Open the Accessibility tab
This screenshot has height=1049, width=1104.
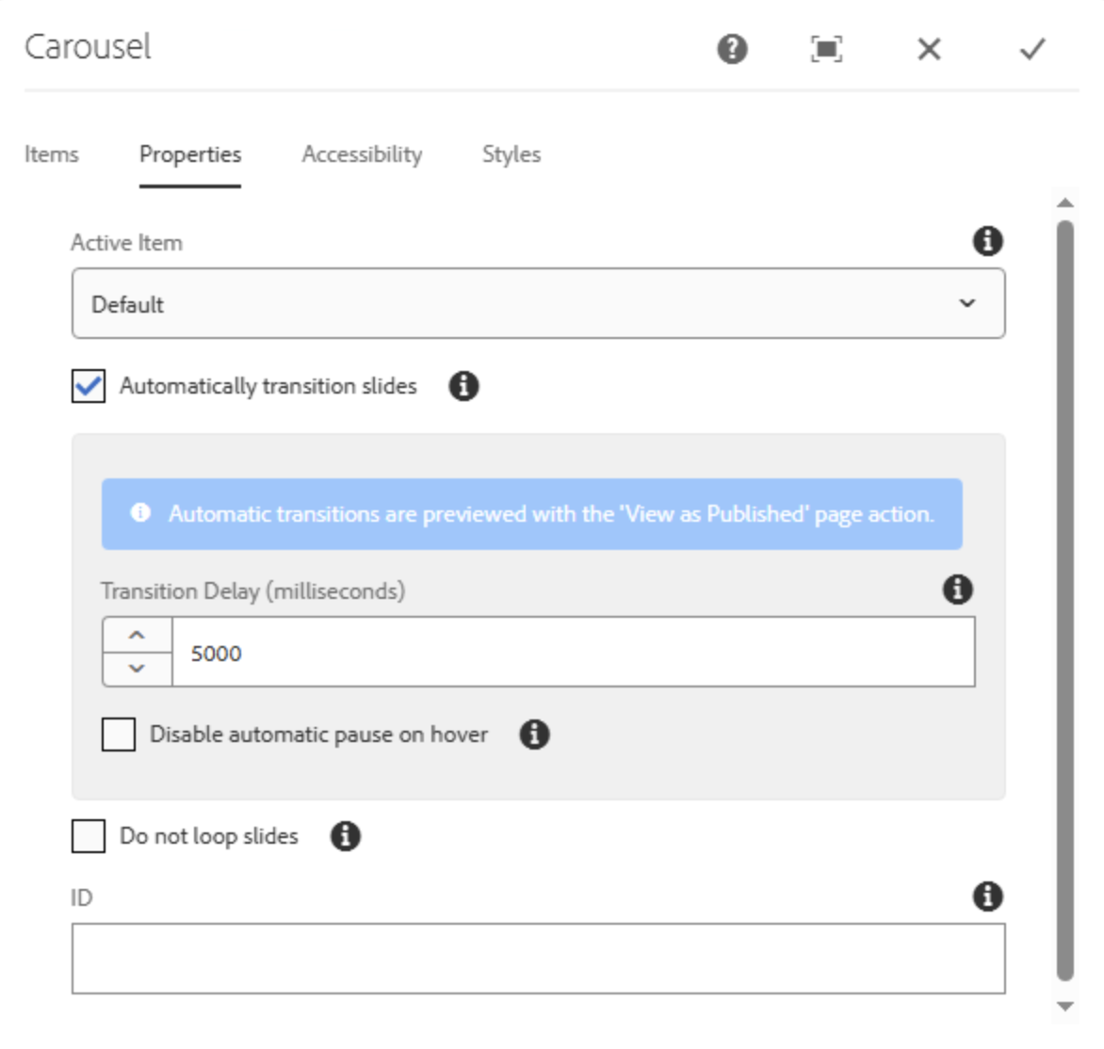[361, 154]
